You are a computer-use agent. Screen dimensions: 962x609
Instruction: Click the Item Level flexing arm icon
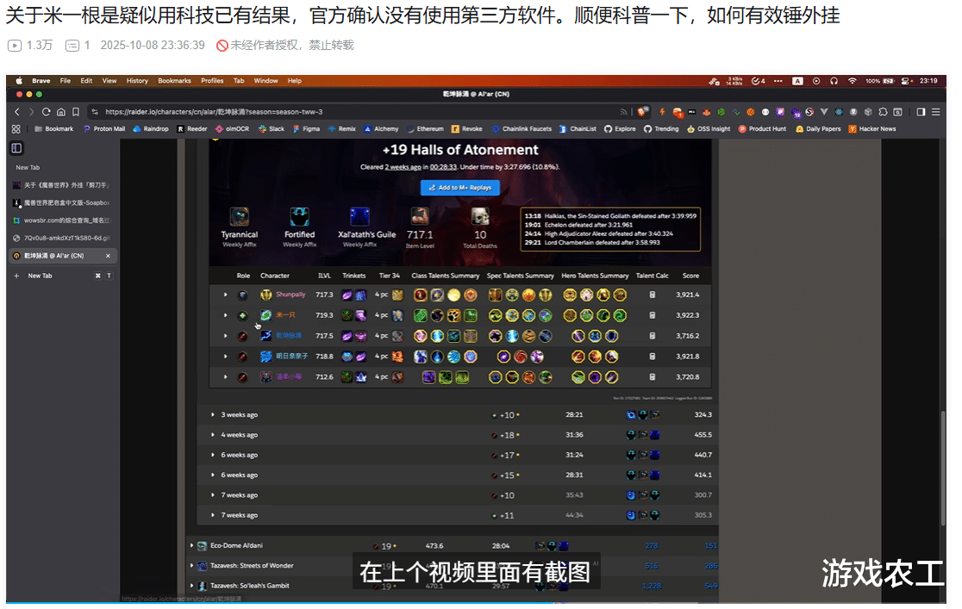tap(420, 216)
